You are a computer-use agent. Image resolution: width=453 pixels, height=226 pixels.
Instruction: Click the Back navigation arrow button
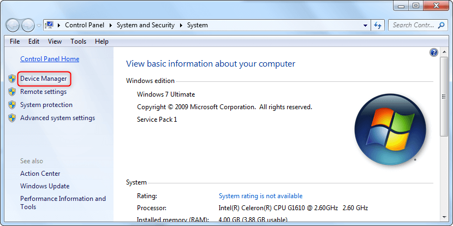click(13, 26)
